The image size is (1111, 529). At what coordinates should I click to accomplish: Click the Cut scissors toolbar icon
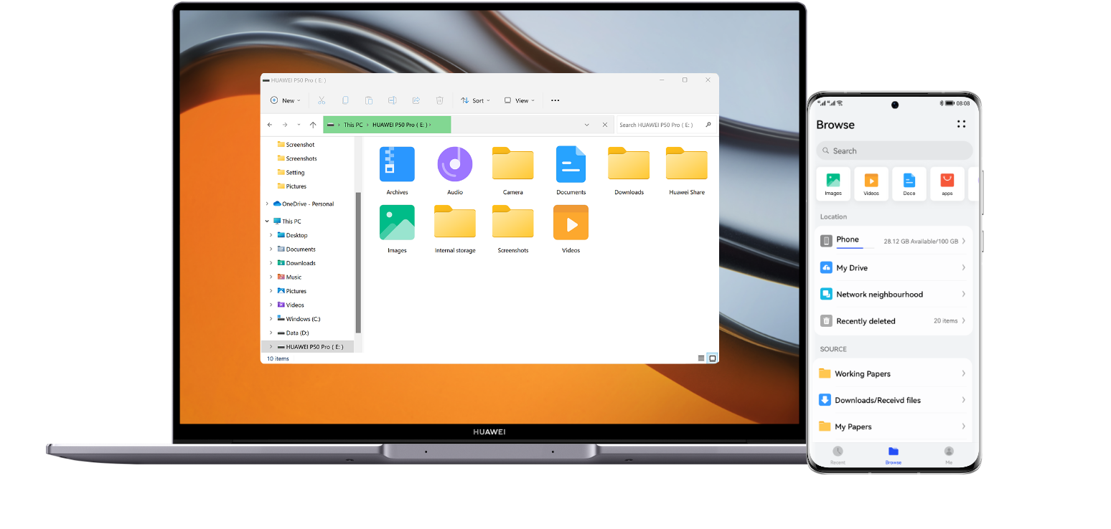coord(322,100)
